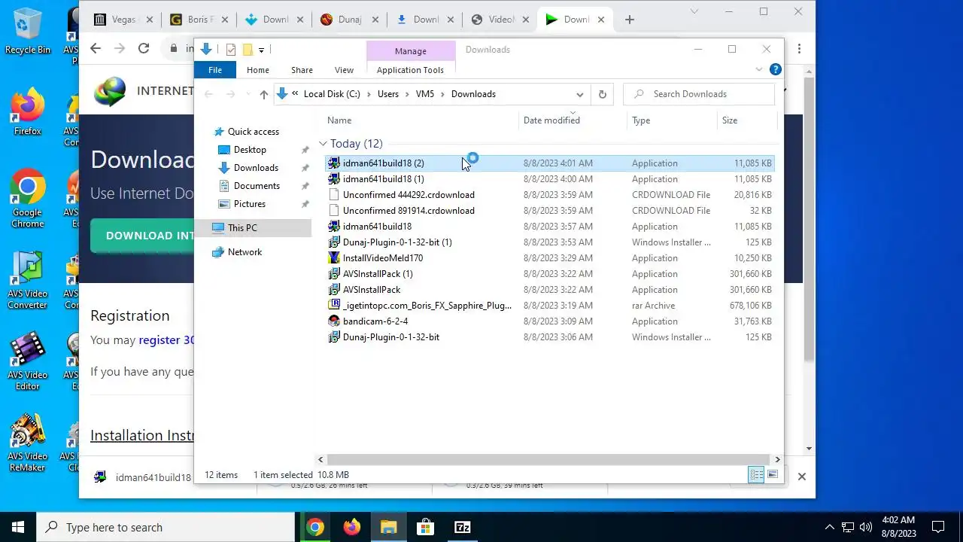The width and height of the screenshot is (963, 542).
Task: Open the Share ribbon tab
Action: tap(302, 70)
